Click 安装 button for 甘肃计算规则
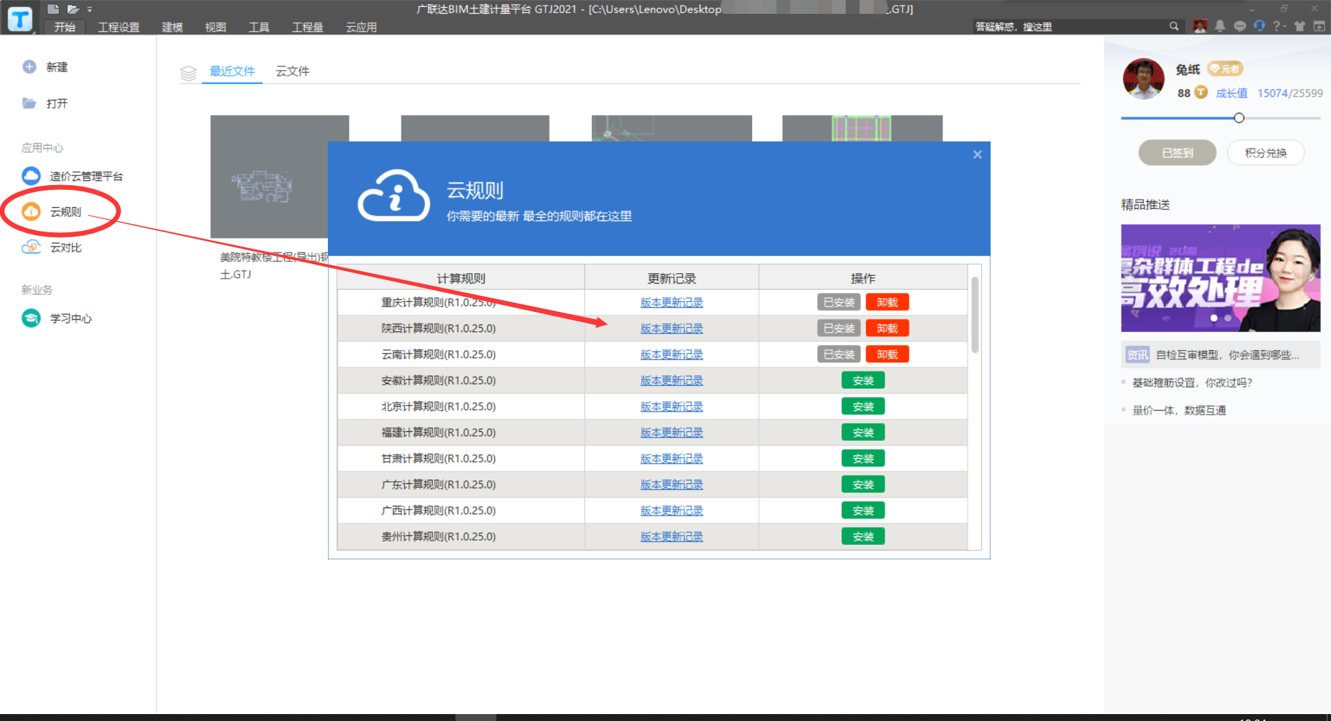 (x=863, y=458)
